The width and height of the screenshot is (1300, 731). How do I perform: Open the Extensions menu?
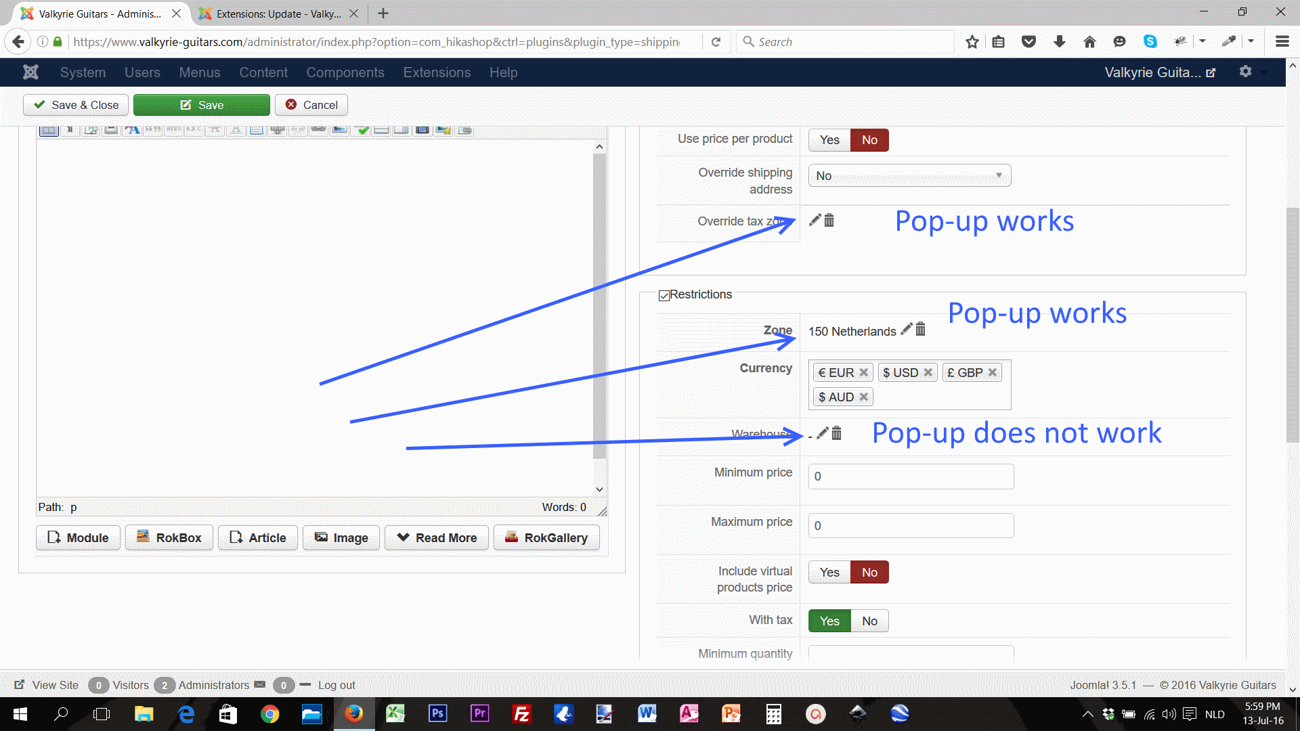(x=437, y=72)
